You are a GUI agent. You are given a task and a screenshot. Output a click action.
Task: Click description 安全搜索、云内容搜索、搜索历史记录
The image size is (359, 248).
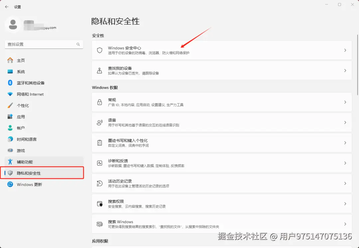point(137,206)
